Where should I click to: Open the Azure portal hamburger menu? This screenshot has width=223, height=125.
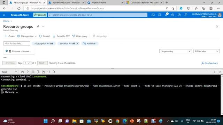click(4, 15)
